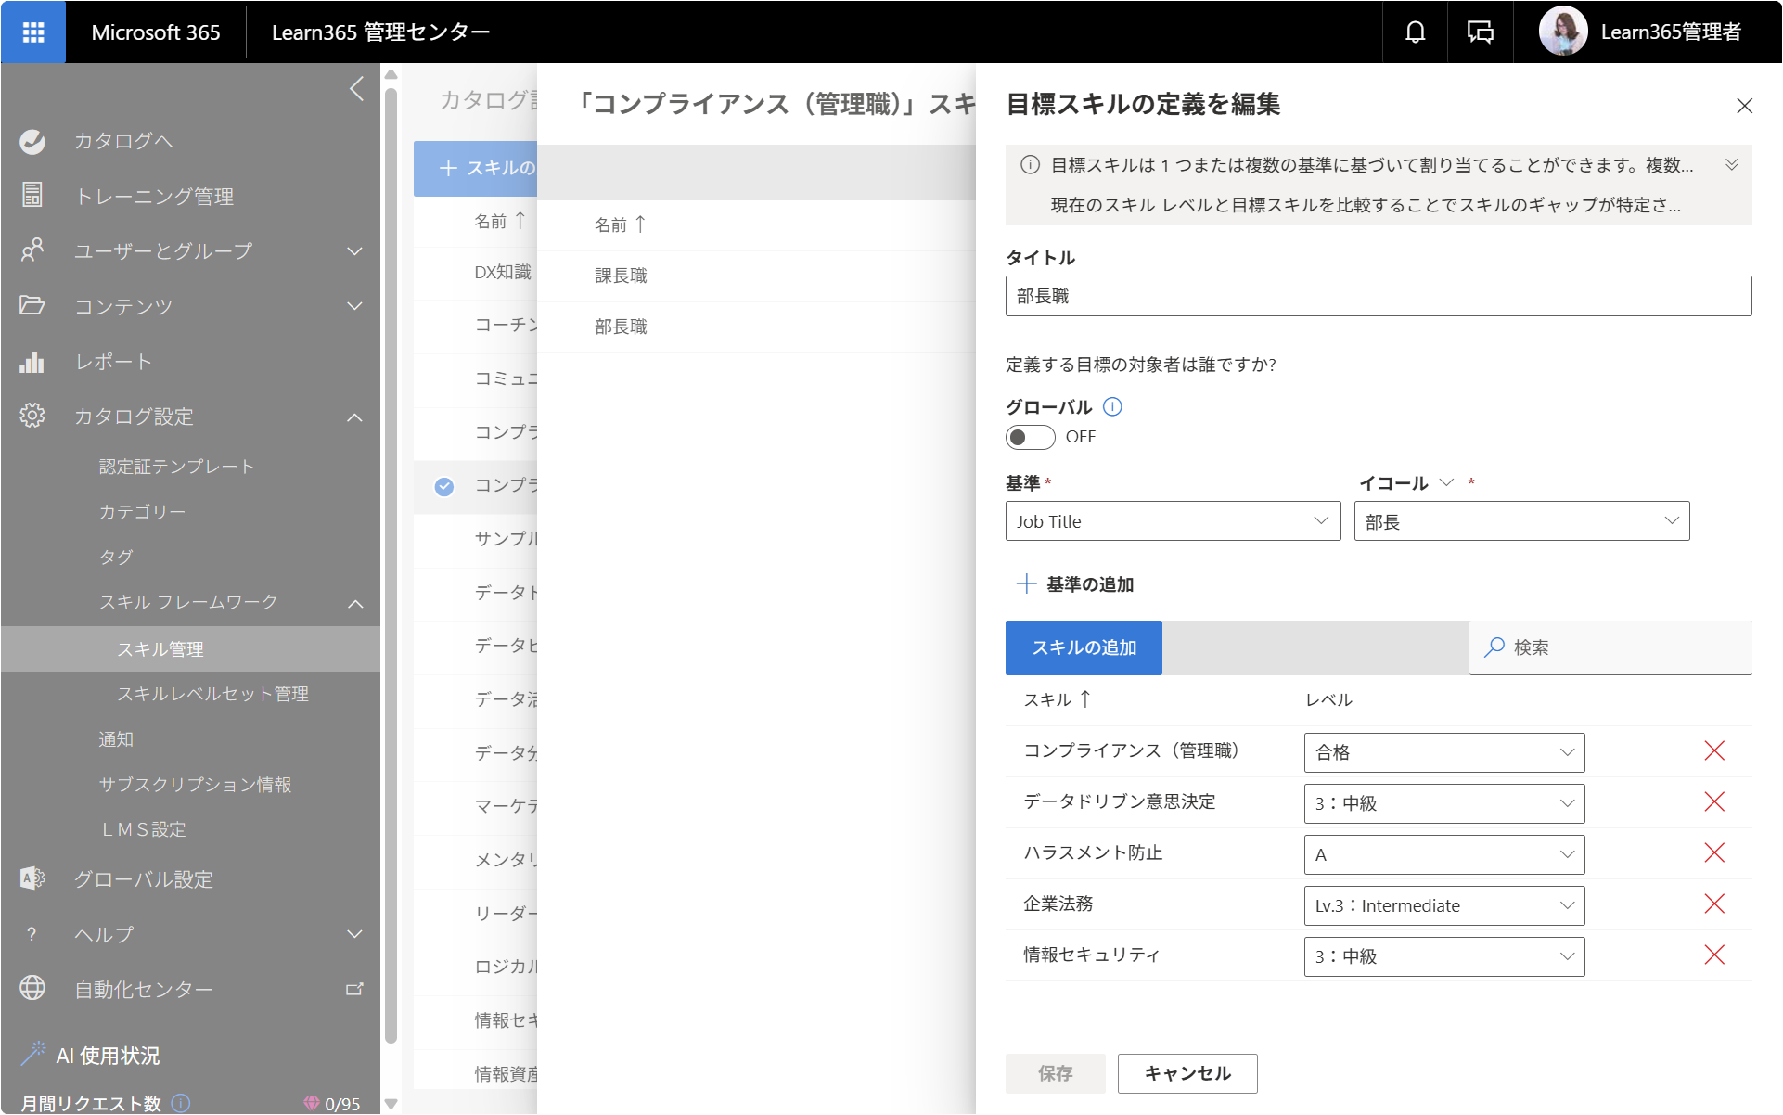This screenshot has height=1115, width=1783.
Task: Click the スキルの追加 button
Action: point(1084,647)
